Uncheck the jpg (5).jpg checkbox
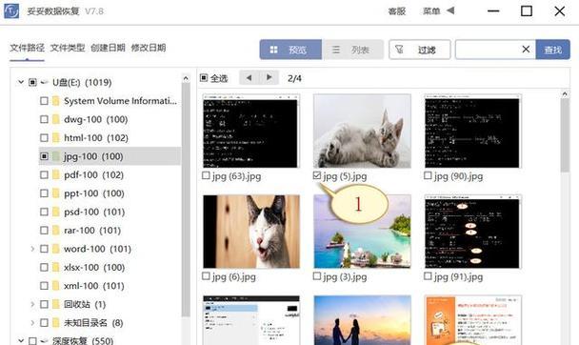The height and width of the screenshot is (345, 579). click(317, 175)
